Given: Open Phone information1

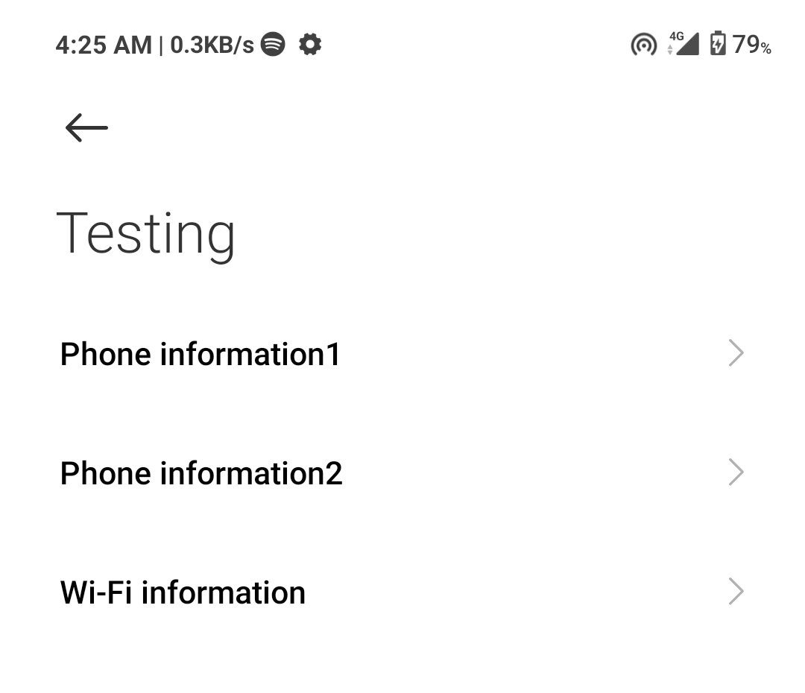Looking at the screenshot, I should tap(200, 354).
